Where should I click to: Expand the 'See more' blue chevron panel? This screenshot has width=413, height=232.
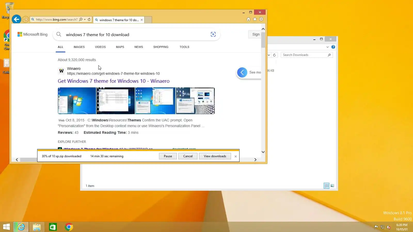point(242,72)
